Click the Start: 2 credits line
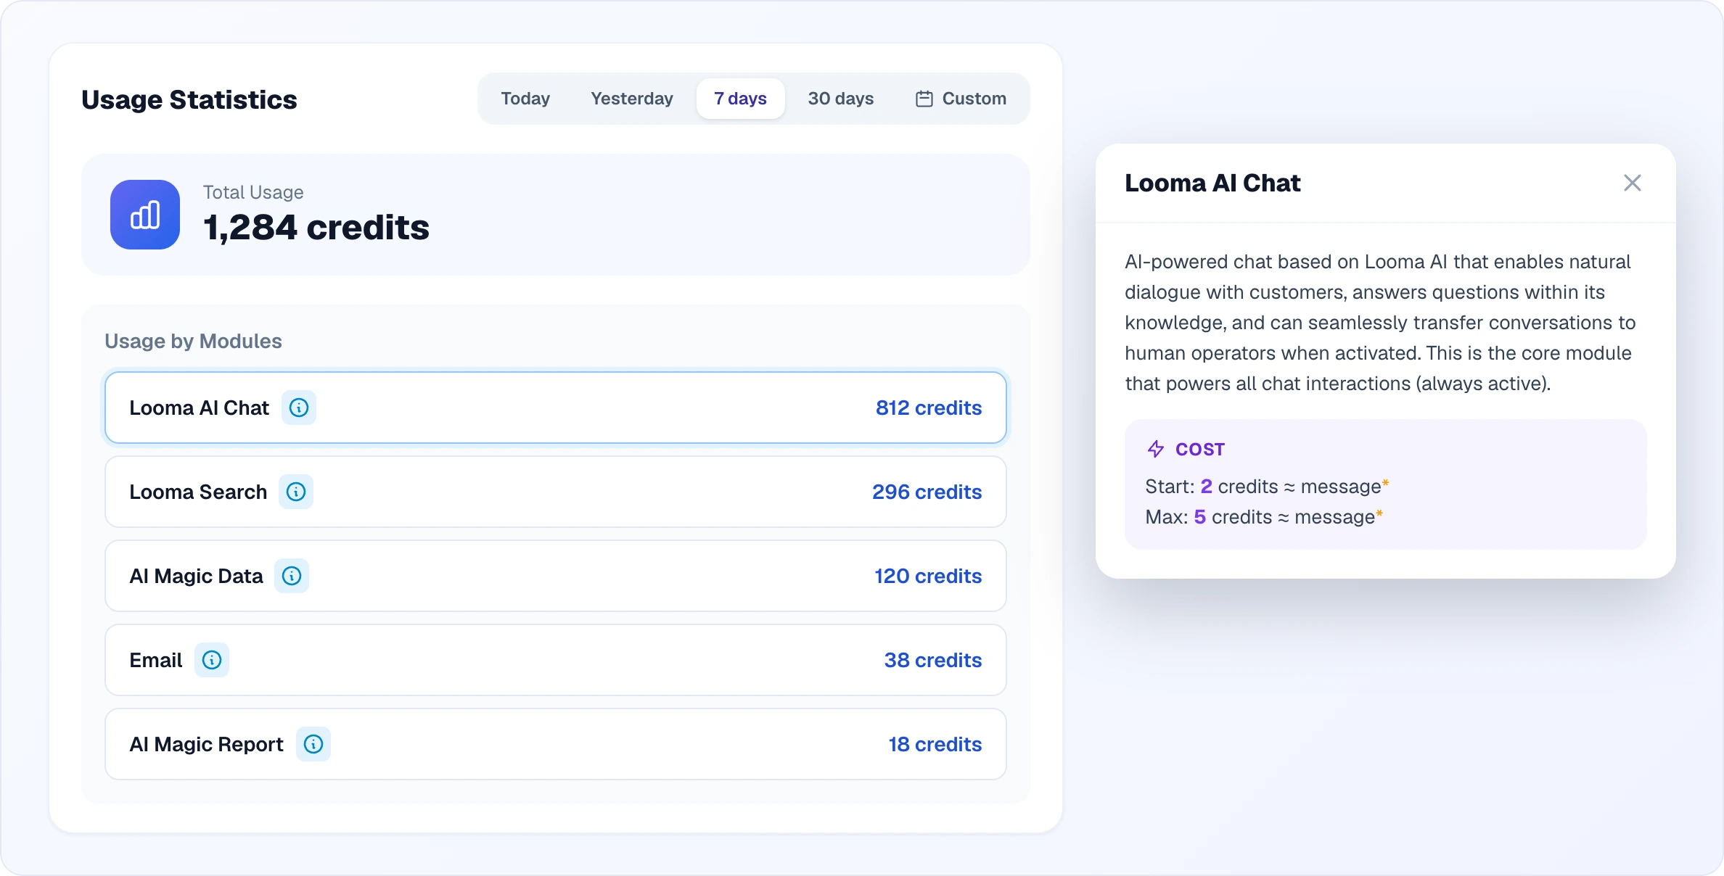The image size is (1724, 876). (x=1267, y=486)
